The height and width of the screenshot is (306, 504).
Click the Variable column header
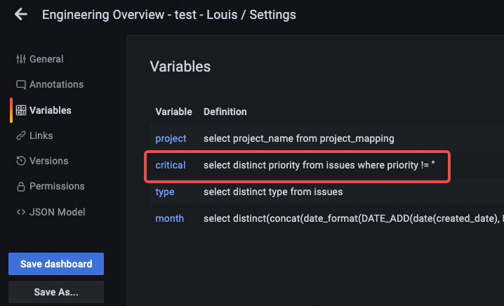[x=174, y=112]
